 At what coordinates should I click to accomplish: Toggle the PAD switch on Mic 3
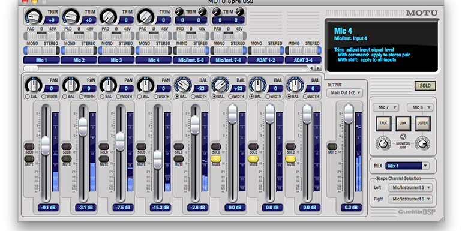pyautogui.click(x=105, y=36)
